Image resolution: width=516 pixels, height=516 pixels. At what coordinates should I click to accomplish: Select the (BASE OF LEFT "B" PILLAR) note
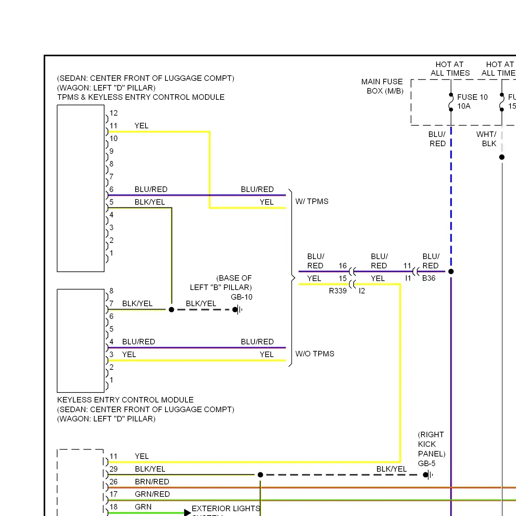[x=221, y=283]
